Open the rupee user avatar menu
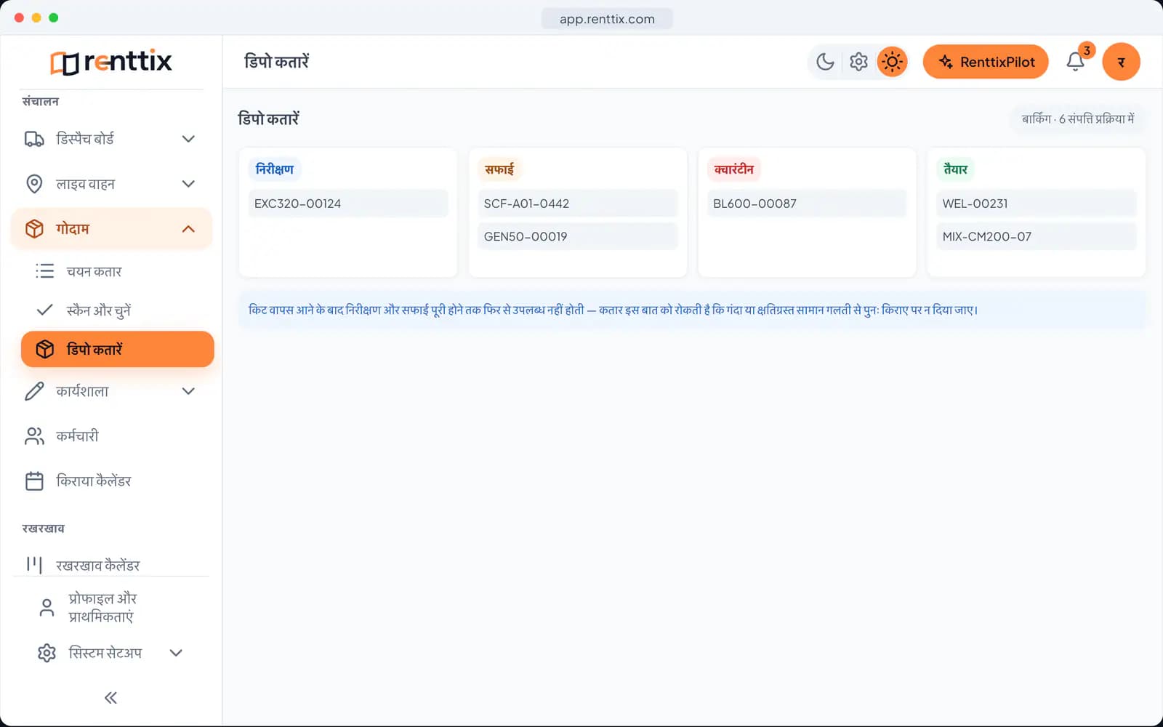This screenshot has width=1163, height=727. [1121, 62]
